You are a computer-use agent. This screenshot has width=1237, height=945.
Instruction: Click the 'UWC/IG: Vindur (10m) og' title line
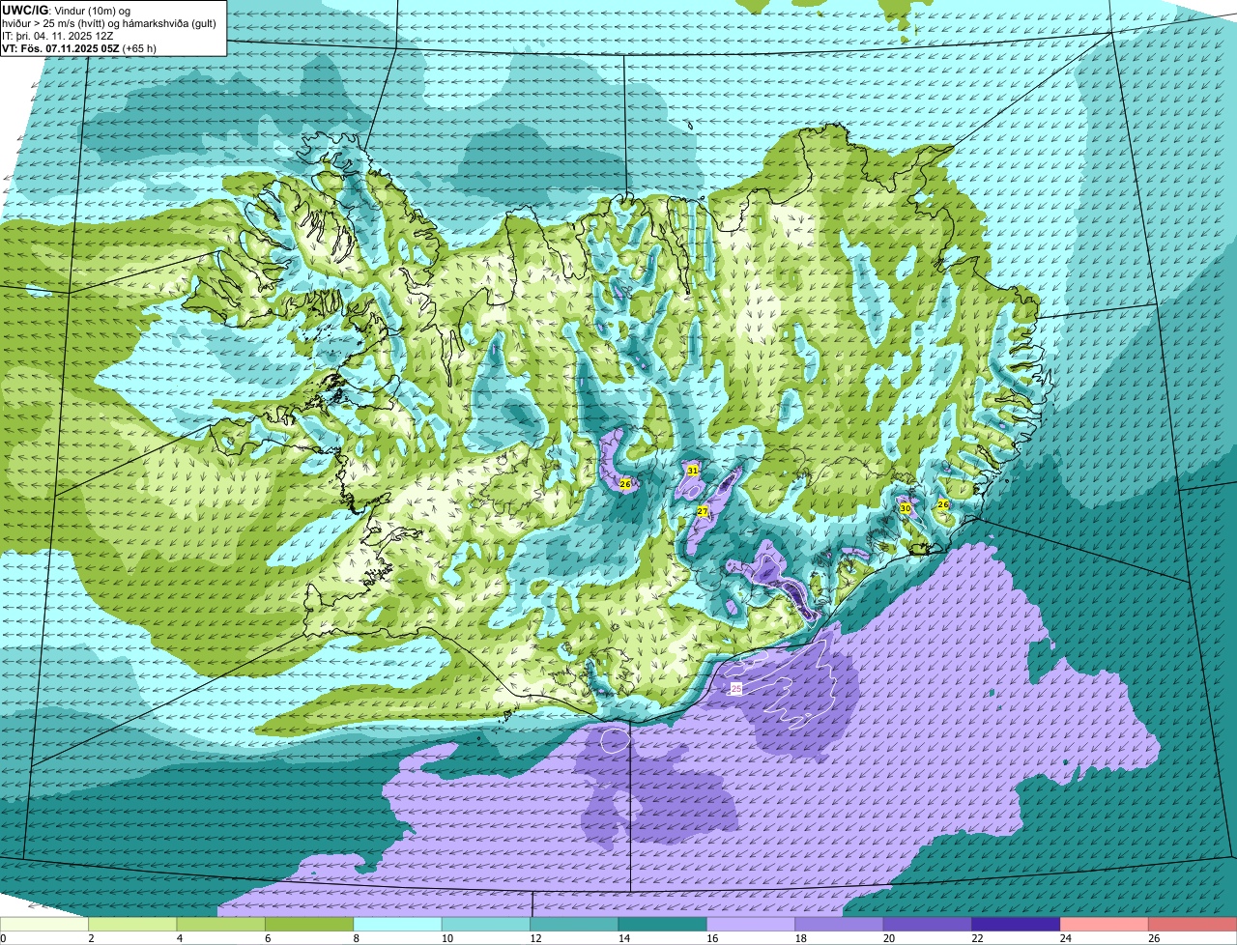(66, 10)
